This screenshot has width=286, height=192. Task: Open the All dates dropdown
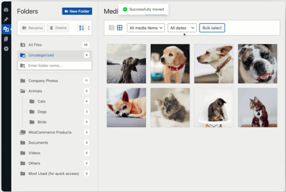click(x=182, y=28)
